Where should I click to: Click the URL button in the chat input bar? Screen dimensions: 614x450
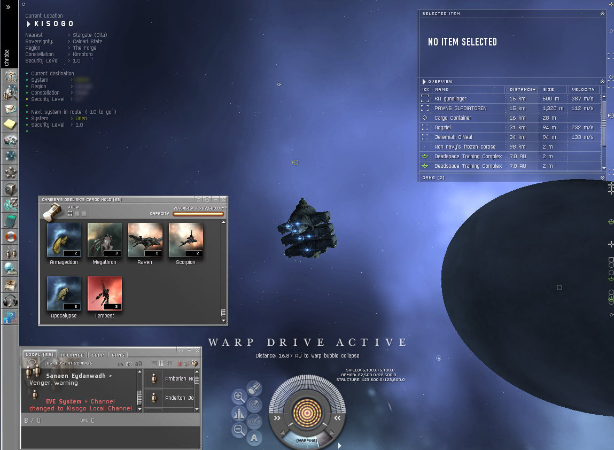(84, 420)
